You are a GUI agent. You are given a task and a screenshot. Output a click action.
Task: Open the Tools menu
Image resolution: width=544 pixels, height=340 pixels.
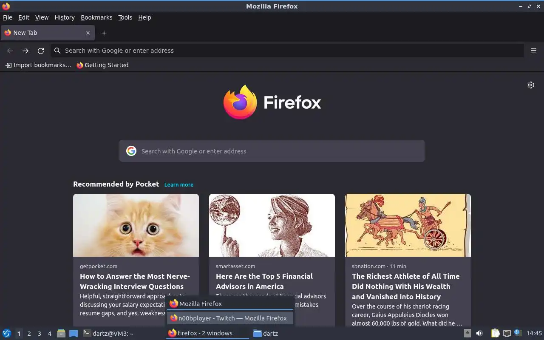pyautogui.click(x=125, y=17)
